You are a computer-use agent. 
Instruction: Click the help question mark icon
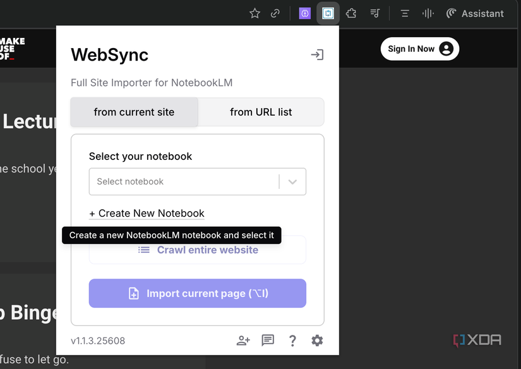coord(292,341)
